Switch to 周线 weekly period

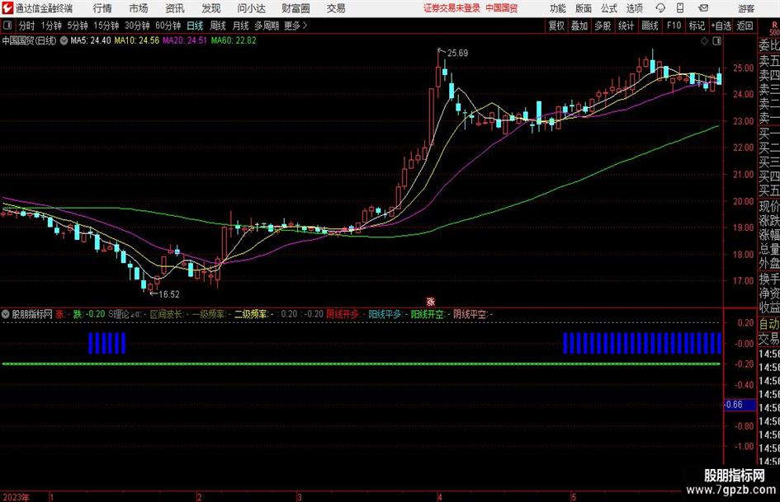[x=218, y=26]
